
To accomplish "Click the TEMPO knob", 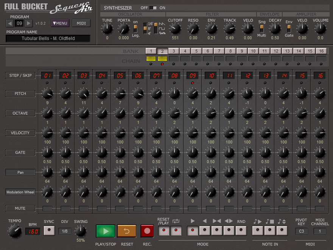I will click(15, 231).
